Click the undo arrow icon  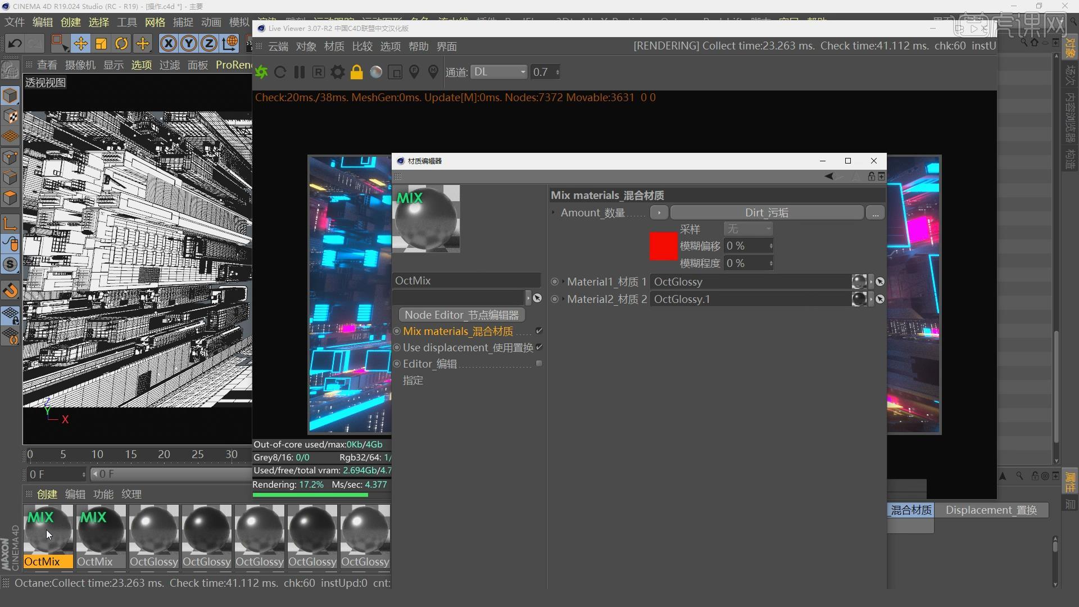[x=15, y=43]
